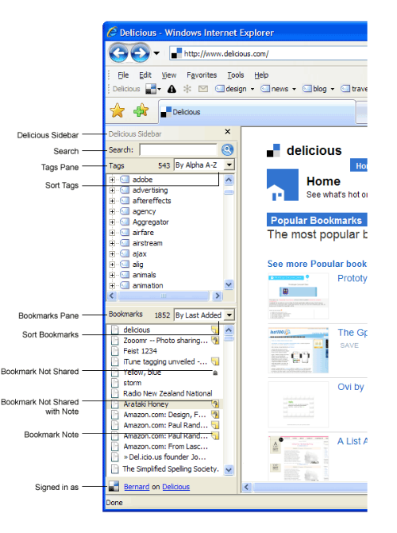Click the warning triangle toolbar icon

coord(172,89)
